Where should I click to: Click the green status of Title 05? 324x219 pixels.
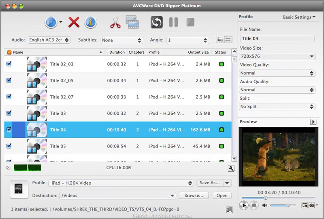pos(222,146)
